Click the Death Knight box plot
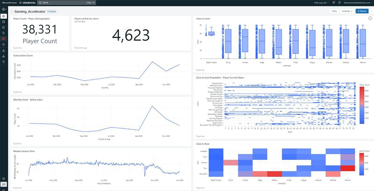The image size is (374, 191). coord(211,34)
